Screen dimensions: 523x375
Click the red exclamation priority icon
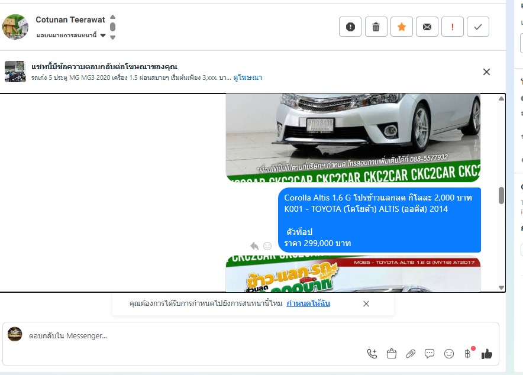(x=453, y=27)
